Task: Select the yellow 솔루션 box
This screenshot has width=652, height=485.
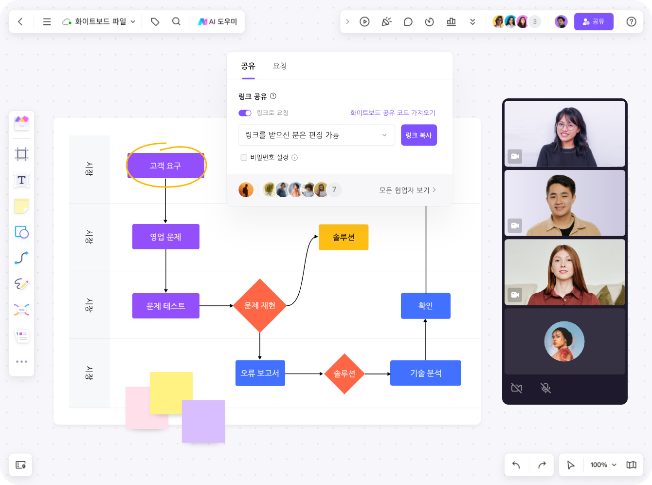Action: tap(344, 237)
